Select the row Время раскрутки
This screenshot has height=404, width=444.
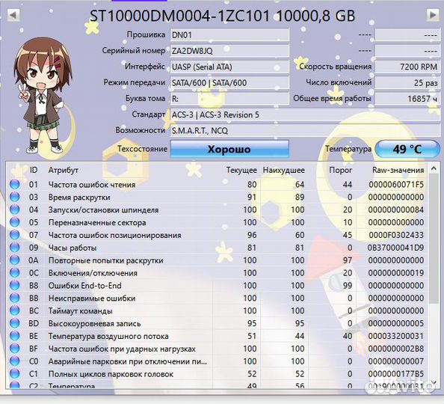[x=217, y=197]
